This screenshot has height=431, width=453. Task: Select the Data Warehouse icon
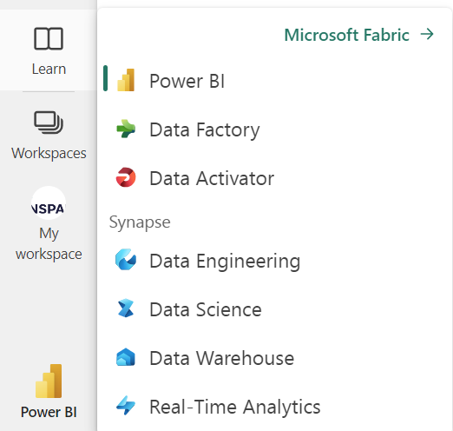pos(126,357)
